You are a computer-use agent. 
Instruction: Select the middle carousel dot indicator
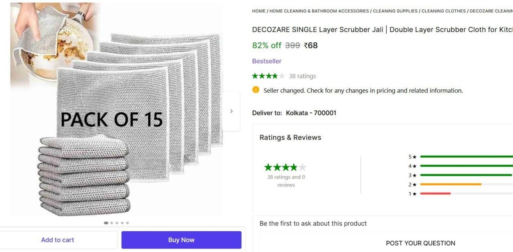point(117,223)
